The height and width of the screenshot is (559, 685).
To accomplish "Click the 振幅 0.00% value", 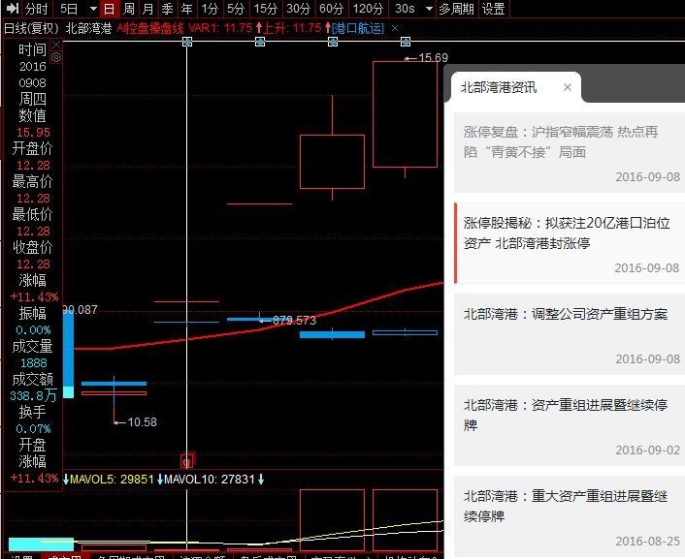I will click(x=33, y=330).
